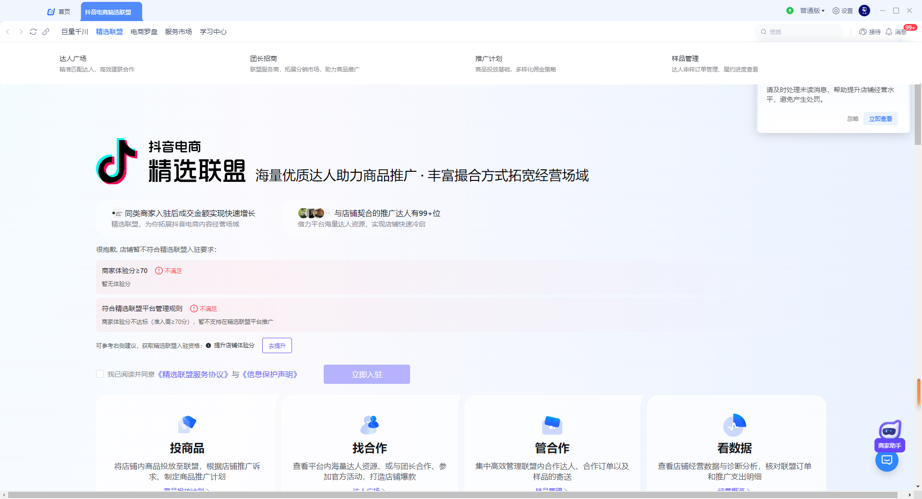The image size is (922, 499).
Task: Click text 同类商家入驻后成交金额实现快速增长
Action: point(190,213)
